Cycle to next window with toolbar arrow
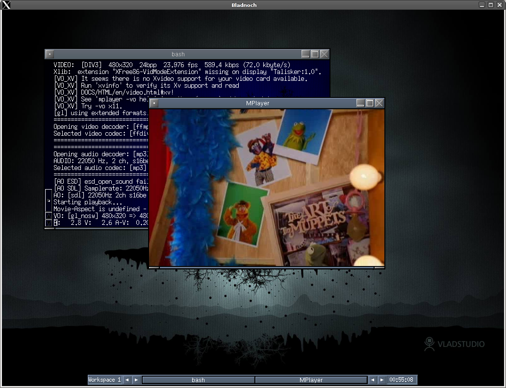 point(381,380)
